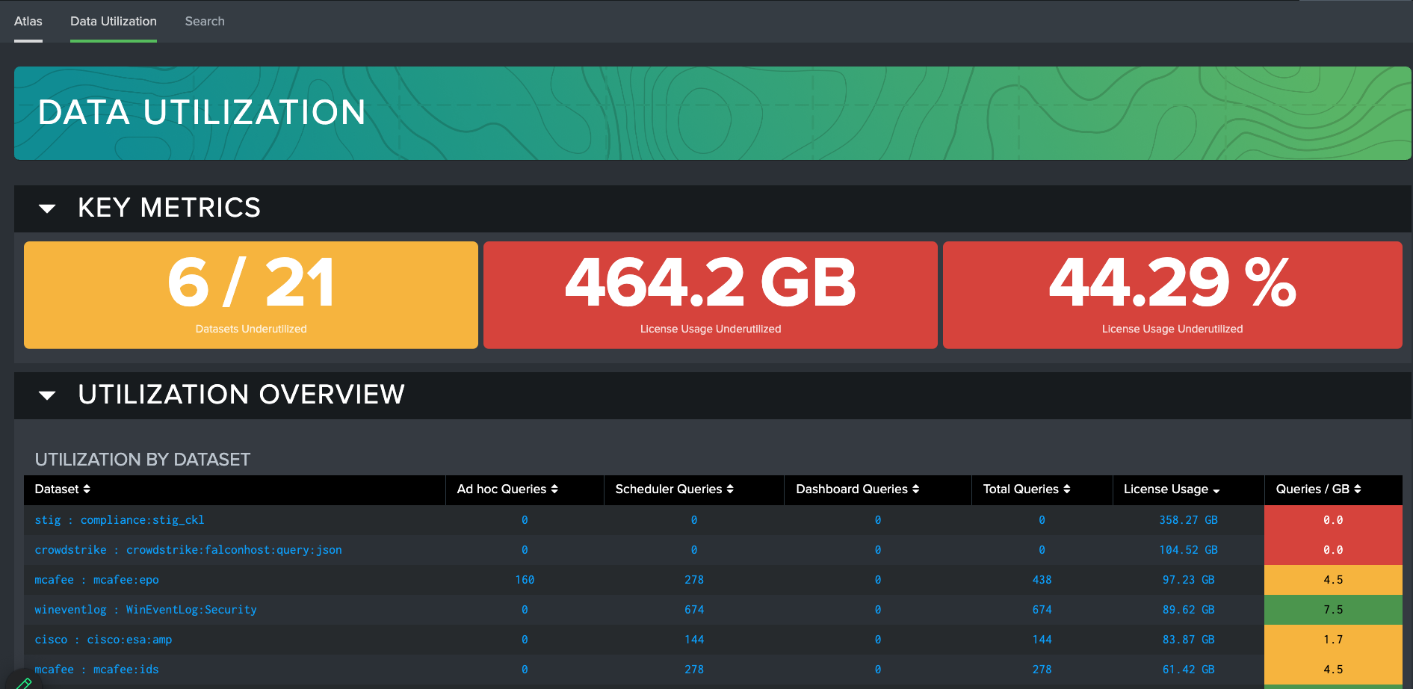Image resolution: width=1413 pixels, height=689 pixels.
Task: Switch to the Search tab
Action: pyautogui.click(x=204, y=21)
